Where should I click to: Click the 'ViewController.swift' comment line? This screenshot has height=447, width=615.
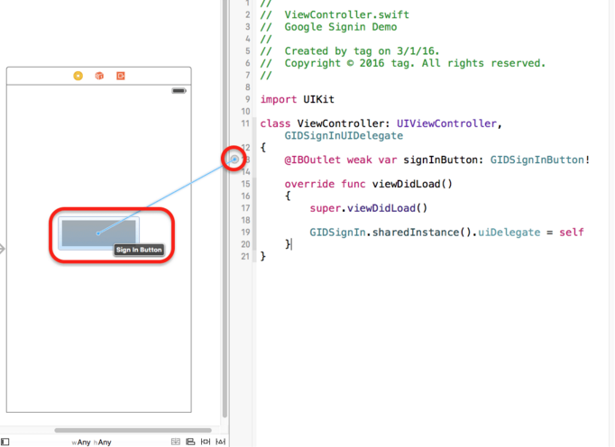[x=335, y=15]
